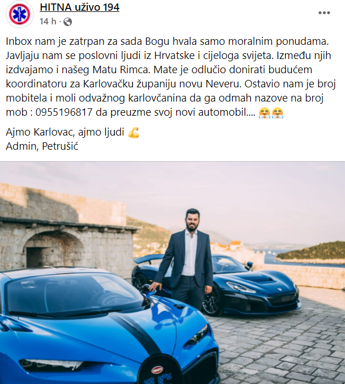
Task: Open the HITNA uživo 194 page link
Action: point(79,7)
